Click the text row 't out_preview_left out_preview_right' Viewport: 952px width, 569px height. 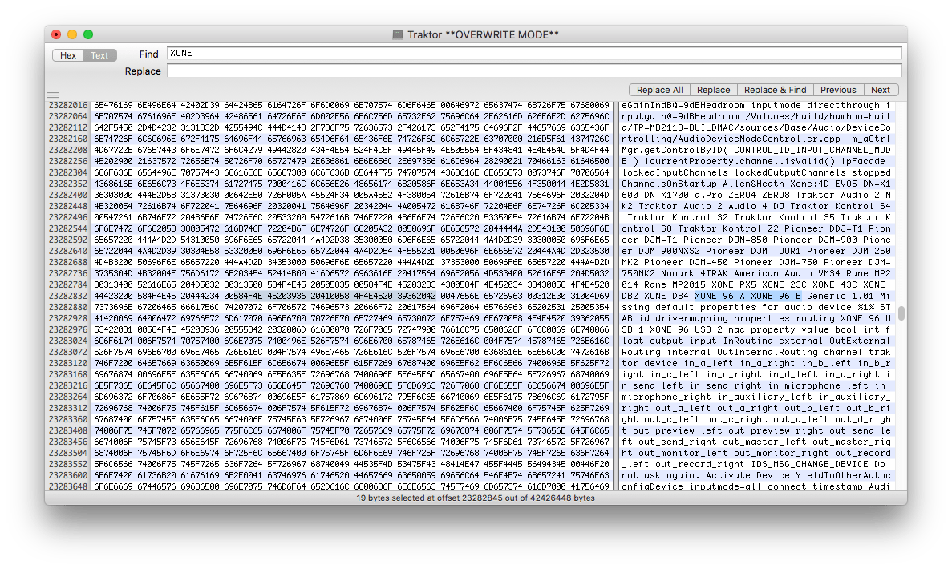click(756, 430)
